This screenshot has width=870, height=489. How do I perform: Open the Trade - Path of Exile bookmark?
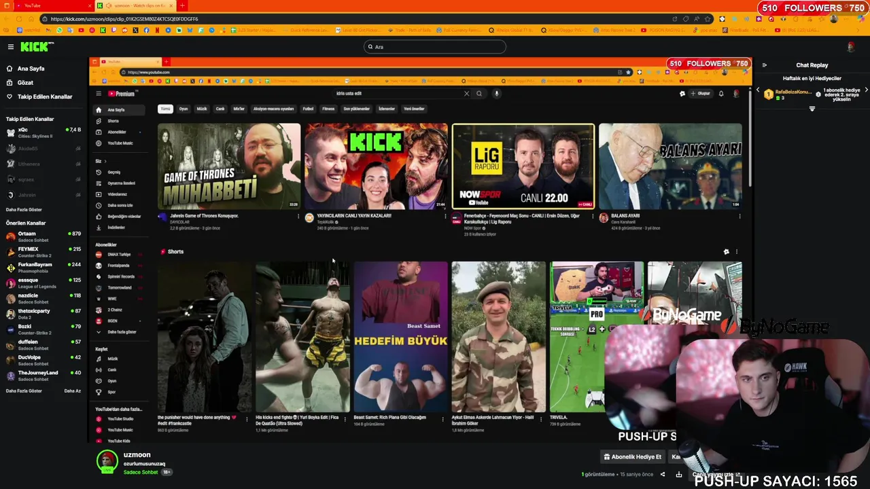(411, 30)
